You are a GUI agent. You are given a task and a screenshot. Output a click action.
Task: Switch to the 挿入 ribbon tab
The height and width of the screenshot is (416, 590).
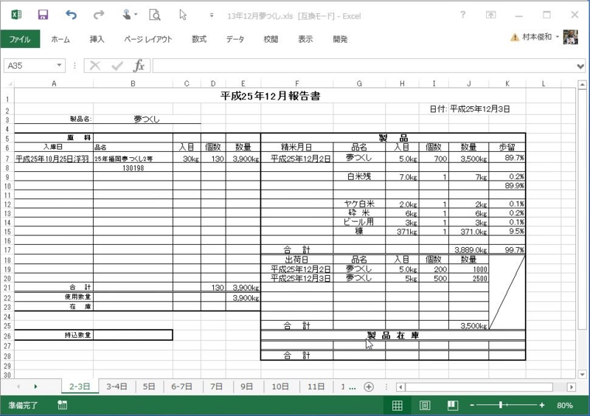pyautogui.click(x=97, y=39)
